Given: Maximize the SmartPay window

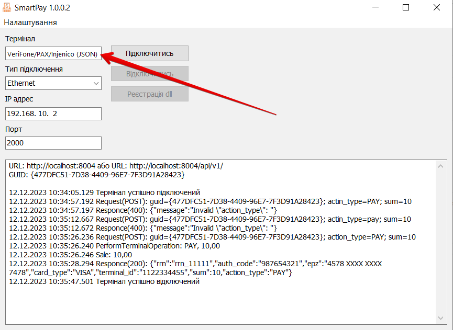Looking at the screenshot, I should point(406,8).
